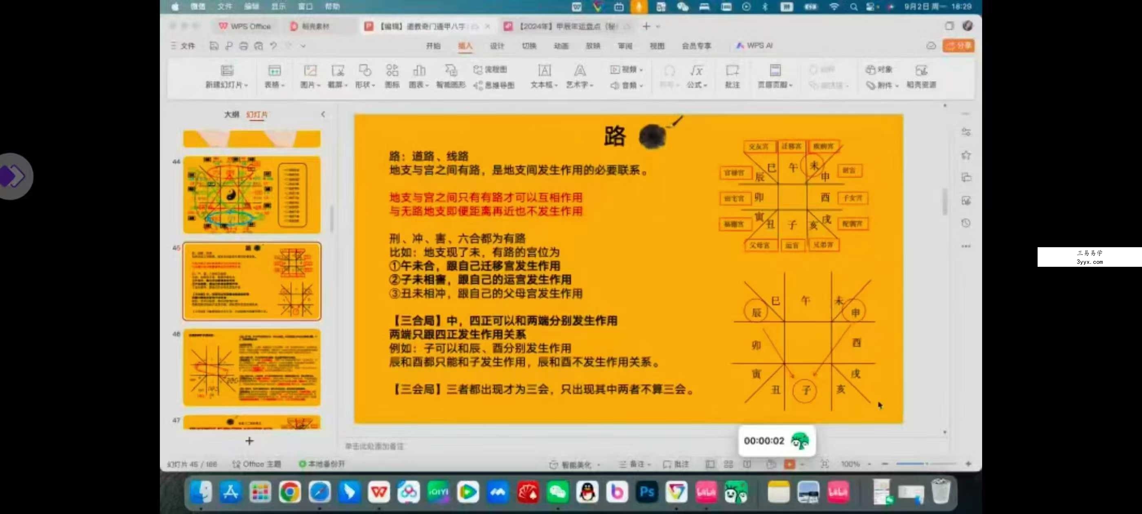This screenshot has height=514, width=1142.
Task: Open the Transitions (切换) ribbon tab
Action: 529,46
